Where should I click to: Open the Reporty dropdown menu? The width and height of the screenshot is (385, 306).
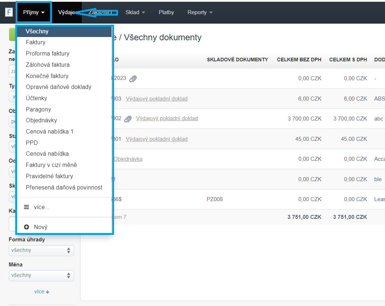click(200, 12)
